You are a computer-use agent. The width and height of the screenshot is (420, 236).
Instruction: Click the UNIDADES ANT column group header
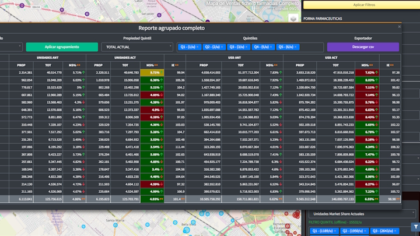(48, 58)
